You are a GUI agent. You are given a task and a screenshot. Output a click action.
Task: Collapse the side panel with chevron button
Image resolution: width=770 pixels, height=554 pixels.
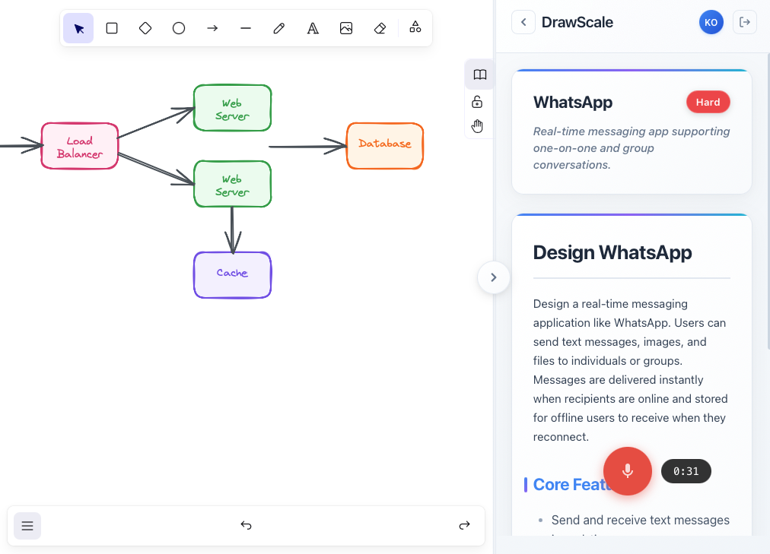point(494,277)
